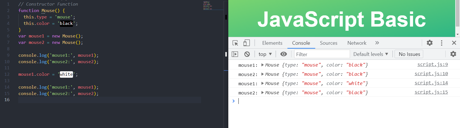Open DevTools settings gear icon
This screenshot has height=128, width=460.
(x=430, y=43)
